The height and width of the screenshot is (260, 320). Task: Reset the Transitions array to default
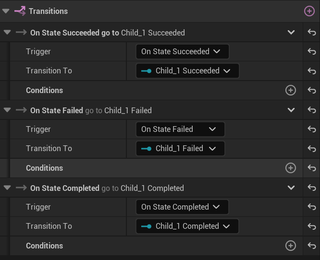[312, 33]
